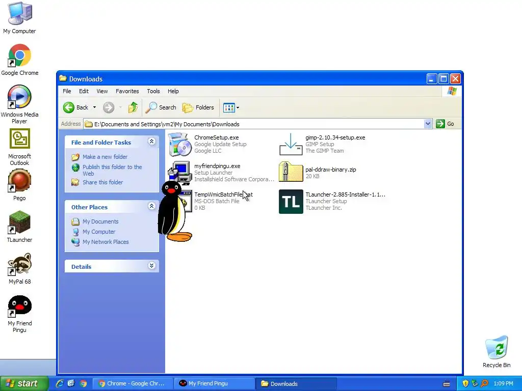Select the Recycle Bin icon
Viewport: 522px width, 391px height.
[x=497, y=351]
